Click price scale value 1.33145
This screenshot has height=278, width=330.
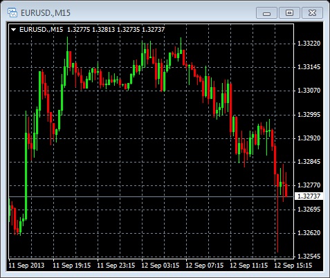click(x=309, y=67)
